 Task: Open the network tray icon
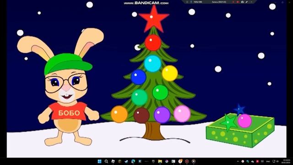[x=274, y=161]
